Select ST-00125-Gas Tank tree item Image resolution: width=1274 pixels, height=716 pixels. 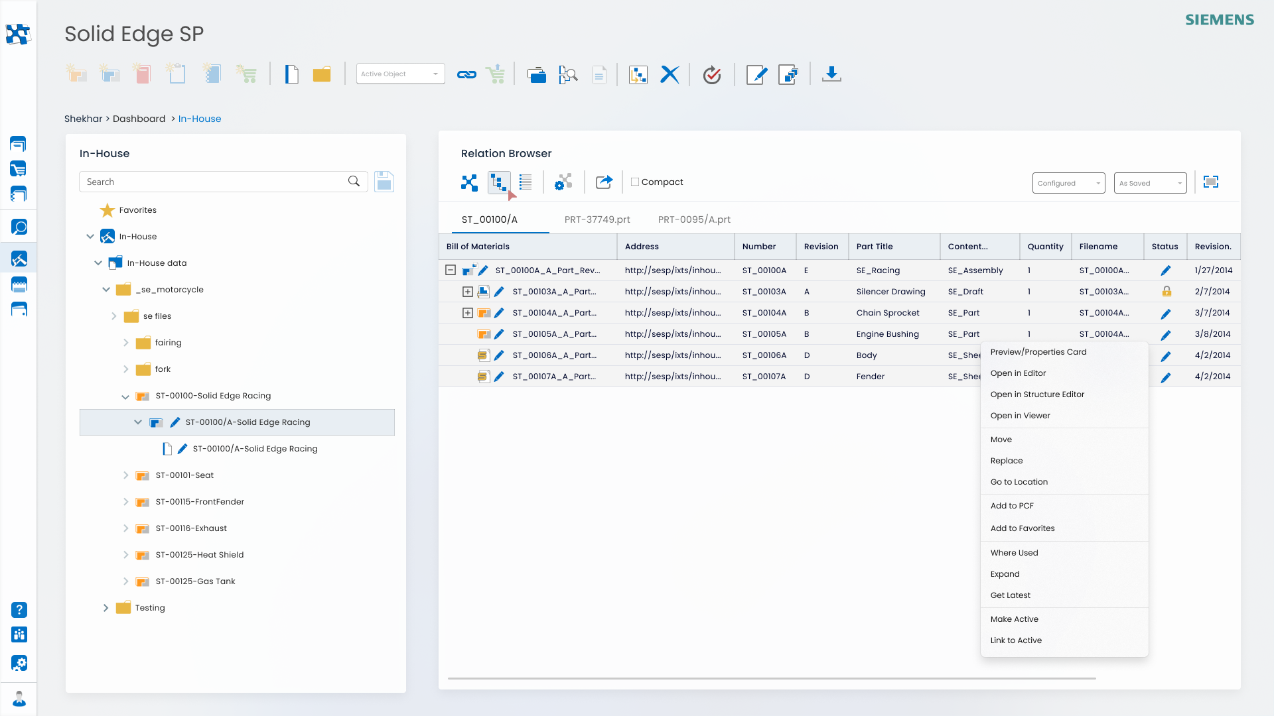pyautogui.click(x=195, y=581)
